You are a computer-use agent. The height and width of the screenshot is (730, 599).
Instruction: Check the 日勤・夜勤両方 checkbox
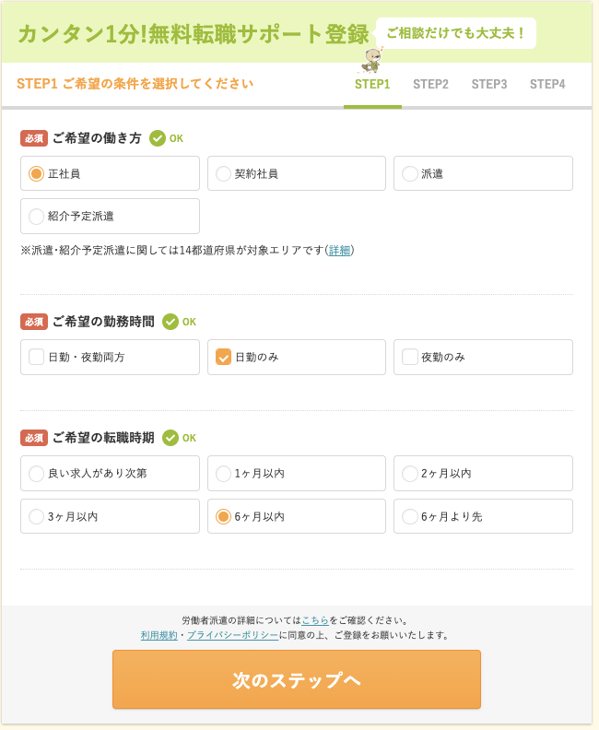(110, 357)
